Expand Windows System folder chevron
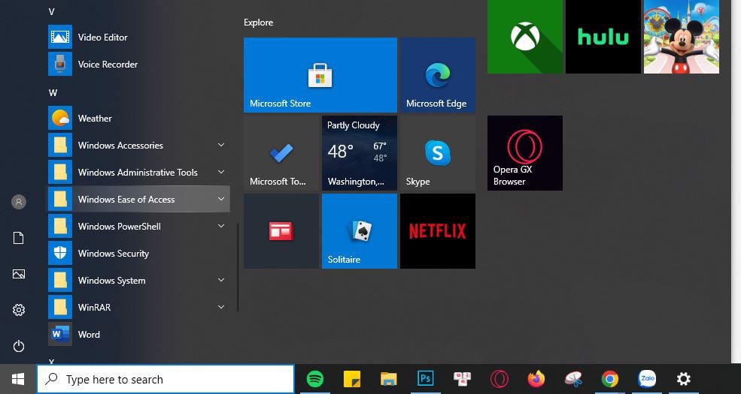Screen dimensions: 741x394 (220, 281)
